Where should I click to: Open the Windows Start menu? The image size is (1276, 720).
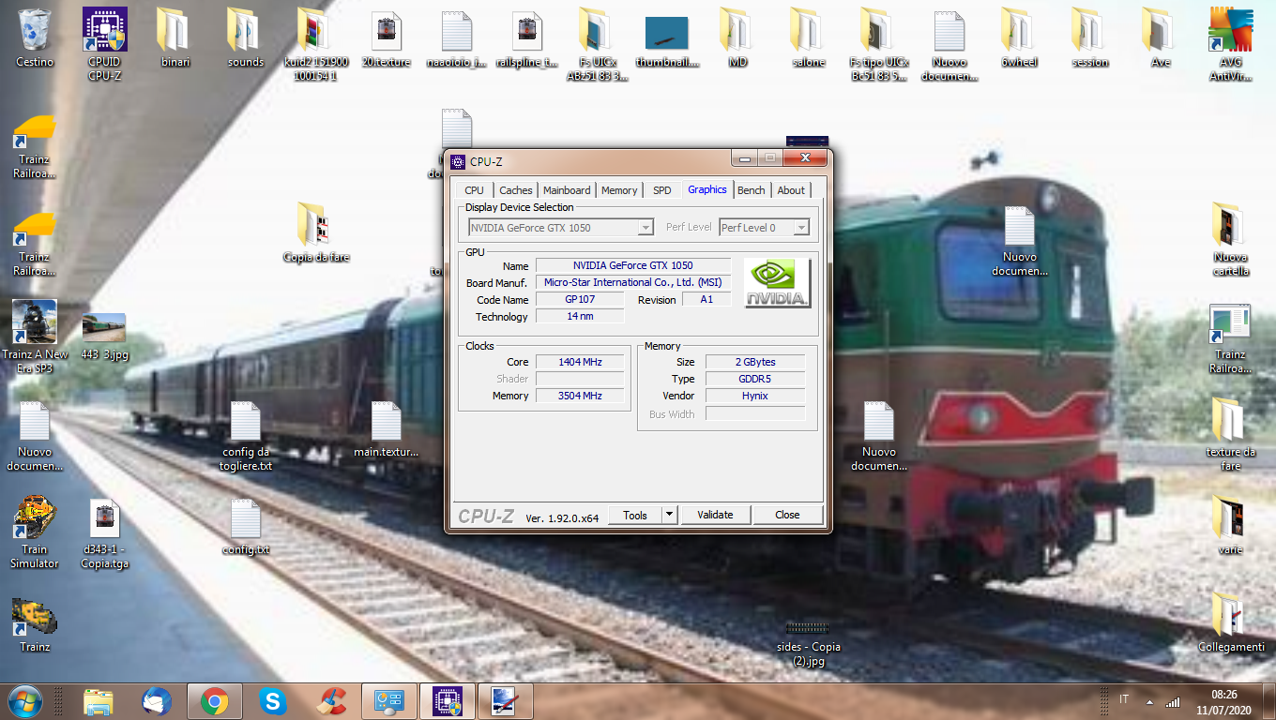[24, 701]
